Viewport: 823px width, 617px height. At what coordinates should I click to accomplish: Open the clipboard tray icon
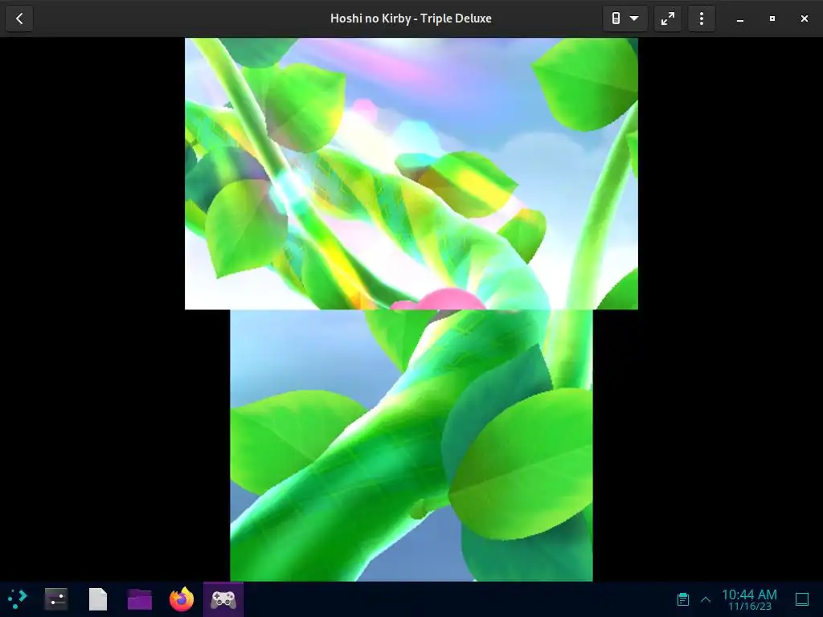[x=683, y=599]
